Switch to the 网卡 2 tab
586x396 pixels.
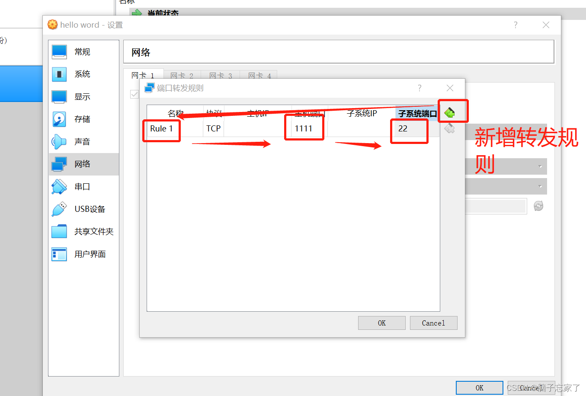182,75
